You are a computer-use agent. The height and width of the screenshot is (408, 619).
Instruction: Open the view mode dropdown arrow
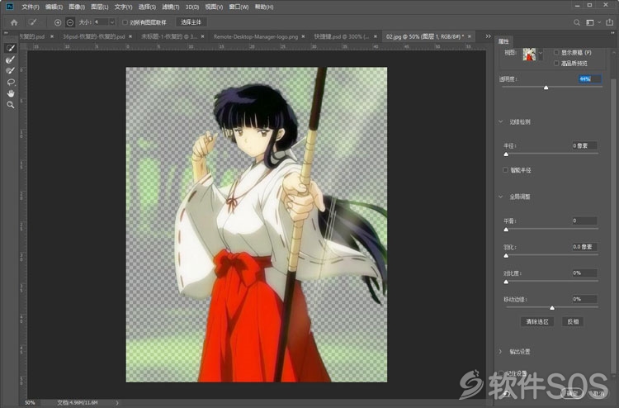click(x=541, y=53)
